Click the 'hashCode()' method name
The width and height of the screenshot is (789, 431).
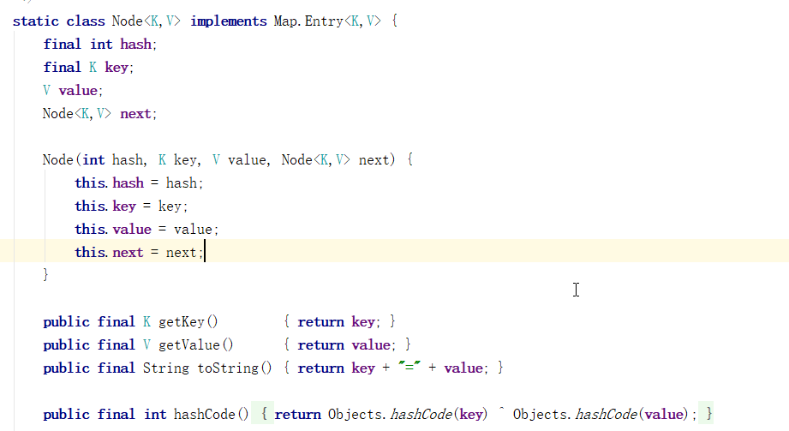click(x=212, y=415)
